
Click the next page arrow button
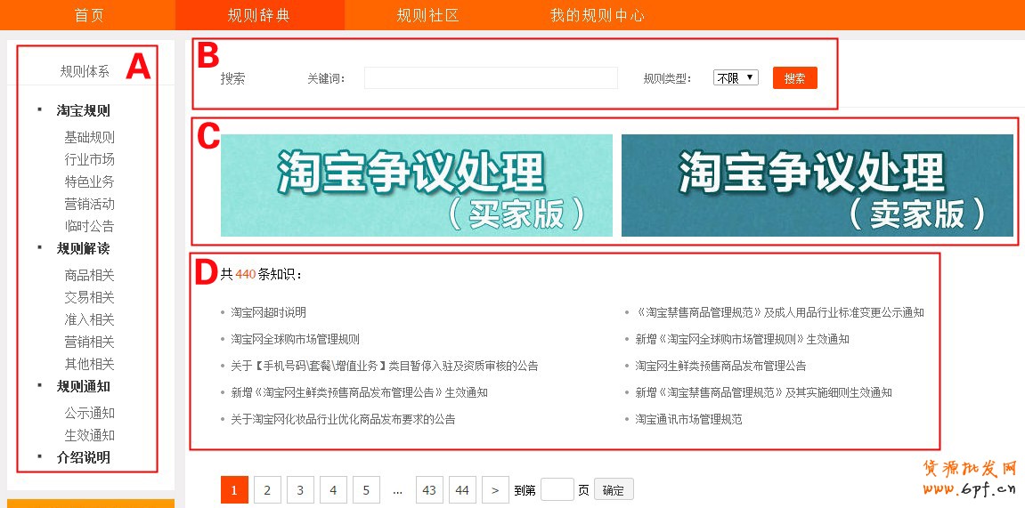495,489
